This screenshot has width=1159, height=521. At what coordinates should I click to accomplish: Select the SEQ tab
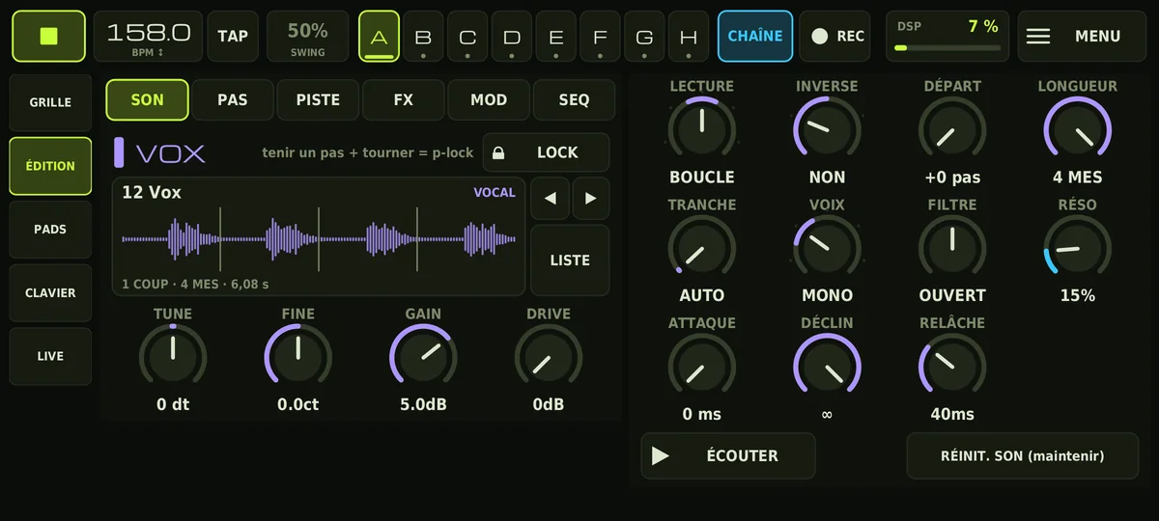point(574,99)
